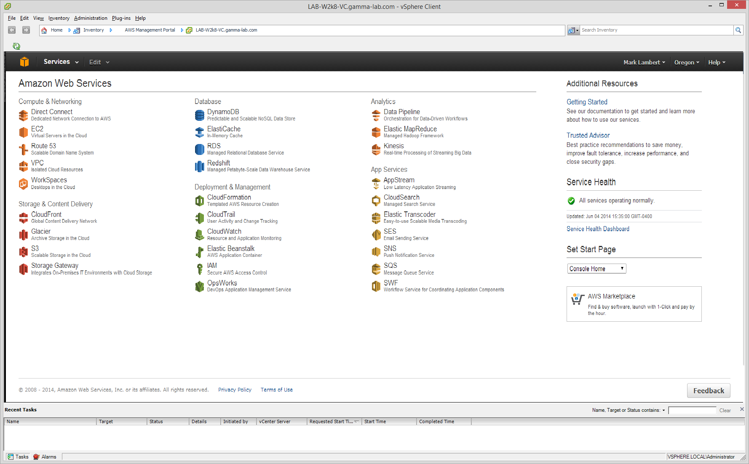Image resolution: width=749 pixels, height=464 pixels.
Task: Open the AWS Marketplace cart icon
Action: tap(578, 299)
